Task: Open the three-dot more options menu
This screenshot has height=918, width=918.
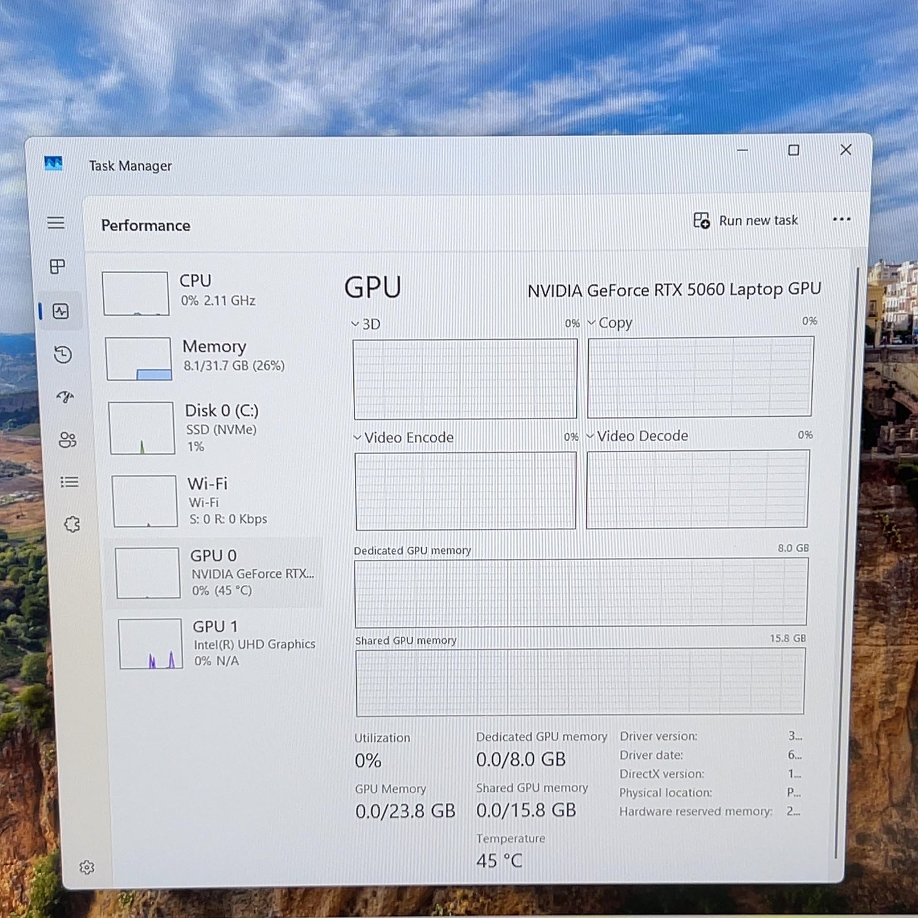Action: click(841, 219)
